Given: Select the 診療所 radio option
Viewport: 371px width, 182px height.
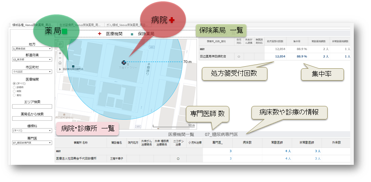Looking at the screenshot, I should point(14,87).
